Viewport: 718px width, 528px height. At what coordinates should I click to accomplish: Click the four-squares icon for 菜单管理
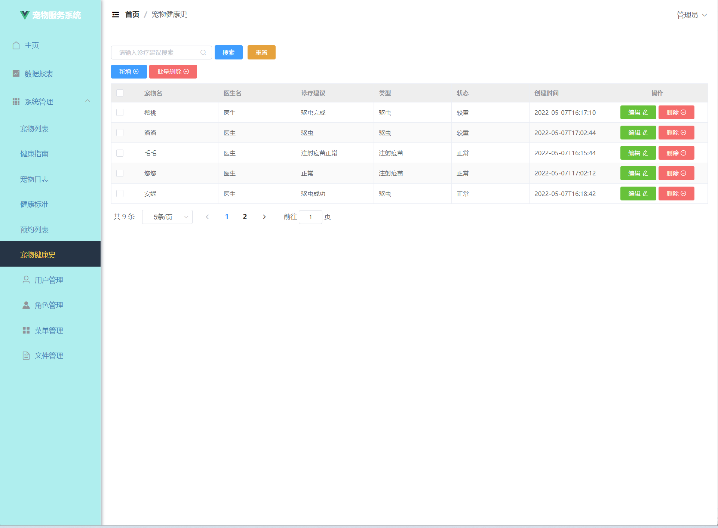(x=26, y=330)
